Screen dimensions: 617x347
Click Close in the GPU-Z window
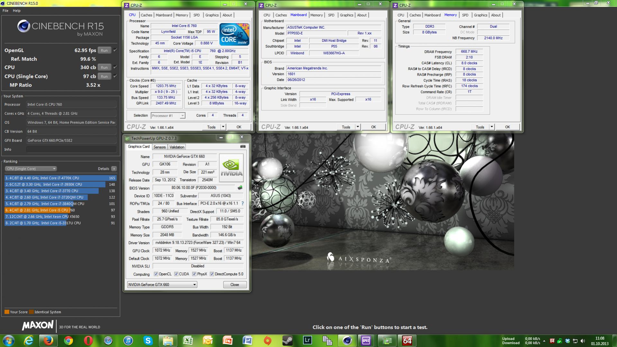click(x=235, y=285)
